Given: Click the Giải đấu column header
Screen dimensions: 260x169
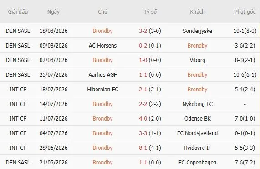Looking at the screenshot, I should coord(18,11).
